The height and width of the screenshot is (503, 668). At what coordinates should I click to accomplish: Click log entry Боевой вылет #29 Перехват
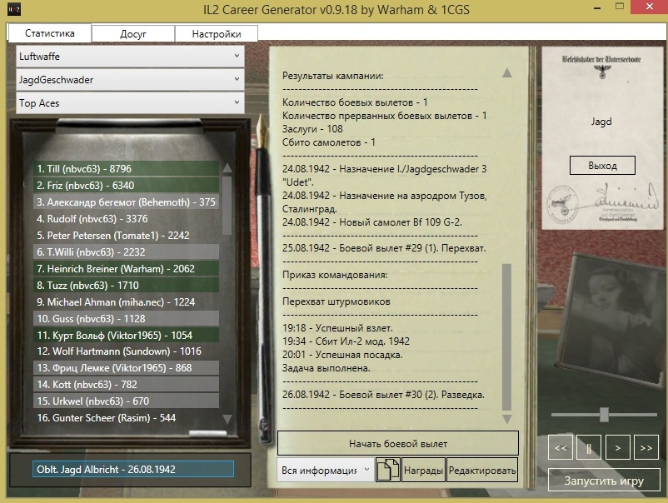pyautogui.click(x=384, y=248)
